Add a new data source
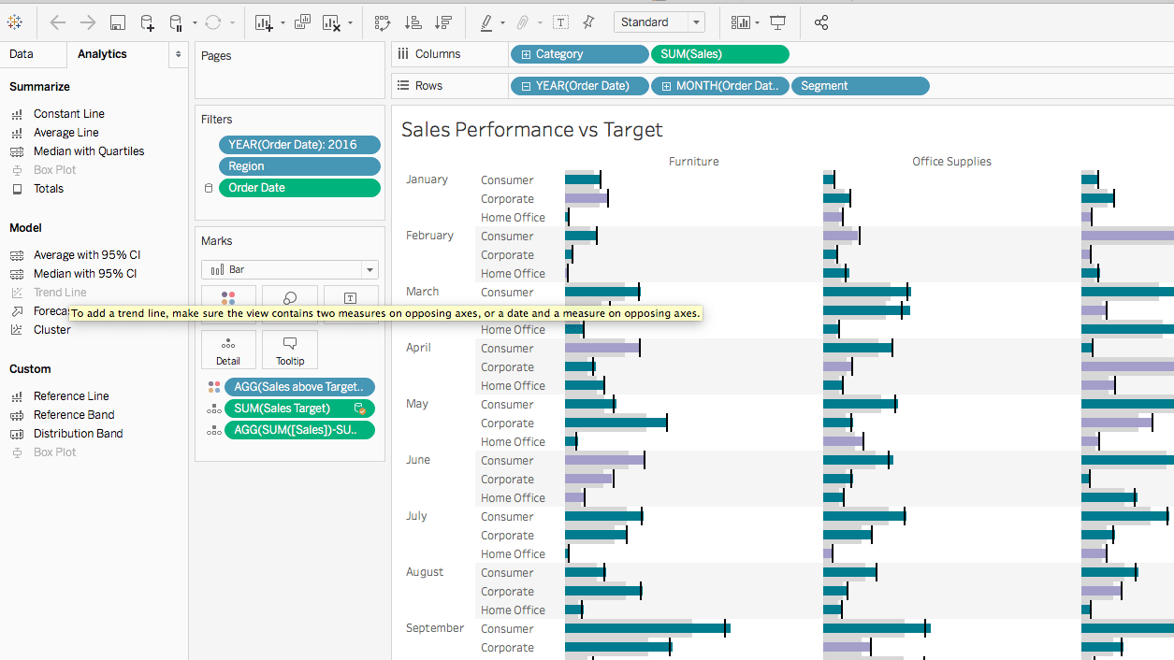The width and height of the screenshot is (1174, 660). tap(148, 22)
